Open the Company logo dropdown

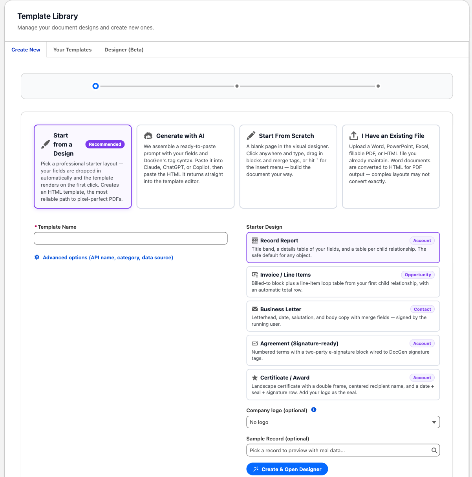coord(343,422)
